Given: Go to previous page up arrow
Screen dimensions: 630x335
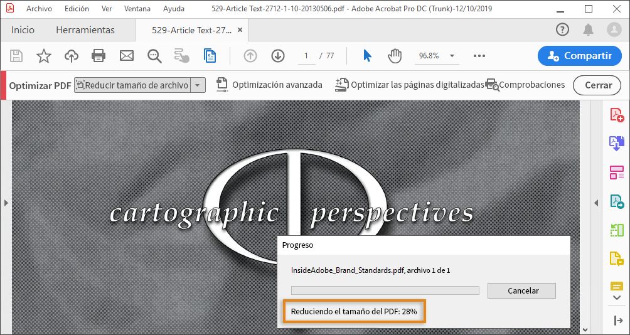Looking at the screenshot, I should pyautogui.click(x=250, y=56).
